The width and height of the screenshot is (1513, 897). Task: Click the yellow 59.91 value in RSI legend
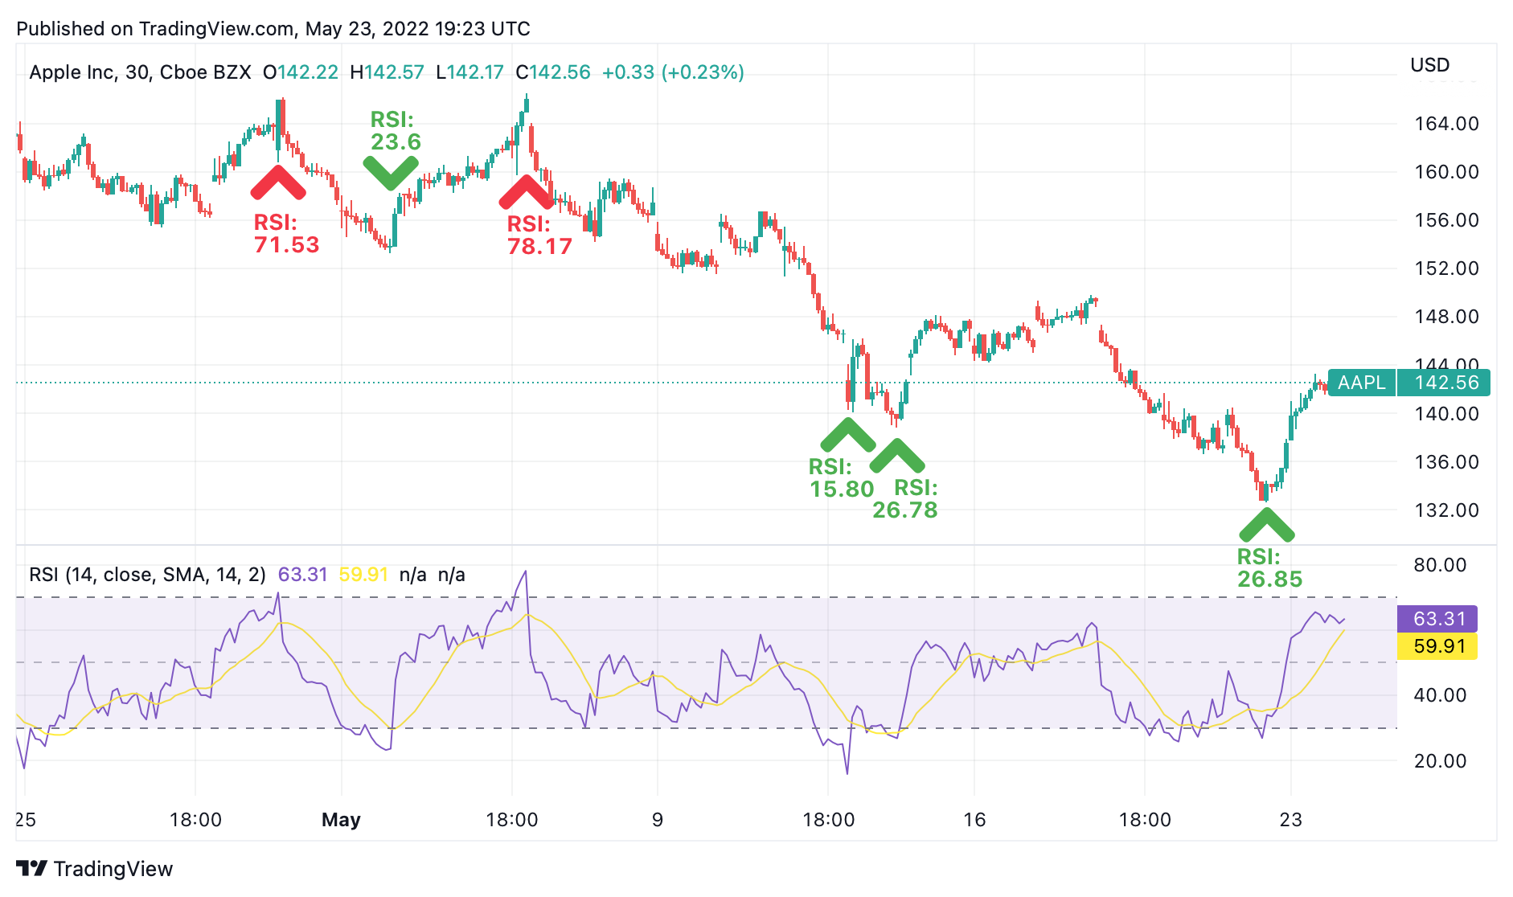[363, 575]
